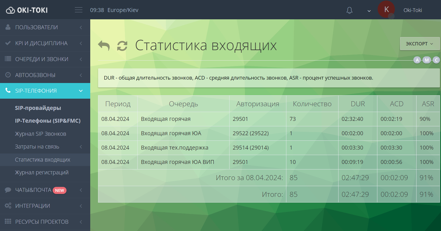This screenshot has width=441, height=231.
Task: Open the K user avatar
Action: pyautogui.click(x=386, y=9)
